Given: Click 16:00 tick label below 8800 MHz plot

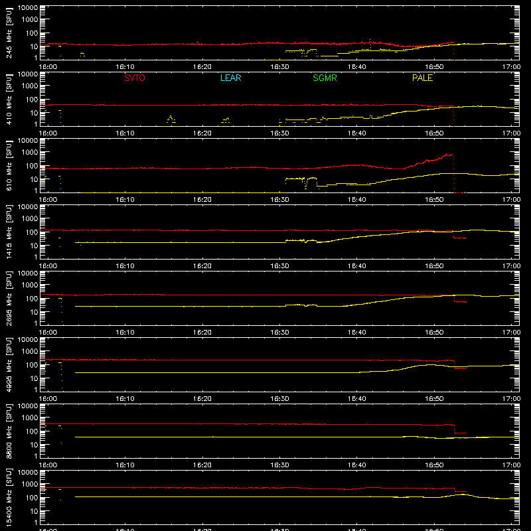Looking at the screenshot, I should [48, 465].
